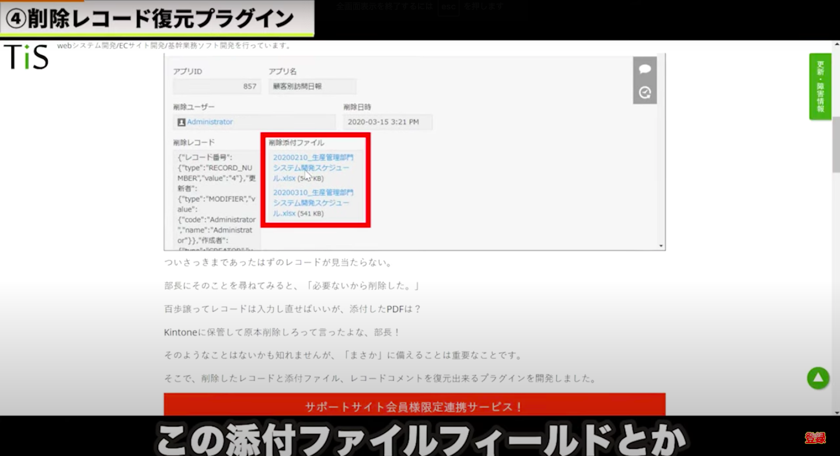The width and height of the screenshot is (840, 456).
Task: Click the esc key hint at top
Action: (x=448, y=7)
